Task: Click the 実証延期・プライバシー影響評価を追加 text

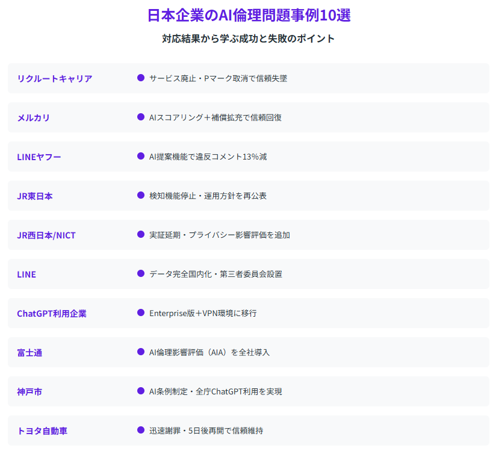Action: coord(220,235)
